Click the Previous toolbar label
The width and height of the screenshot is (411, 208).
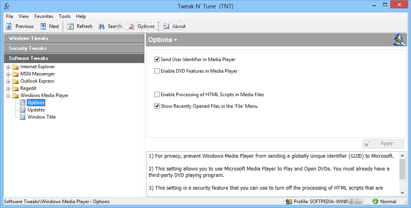tap(24, 26)
